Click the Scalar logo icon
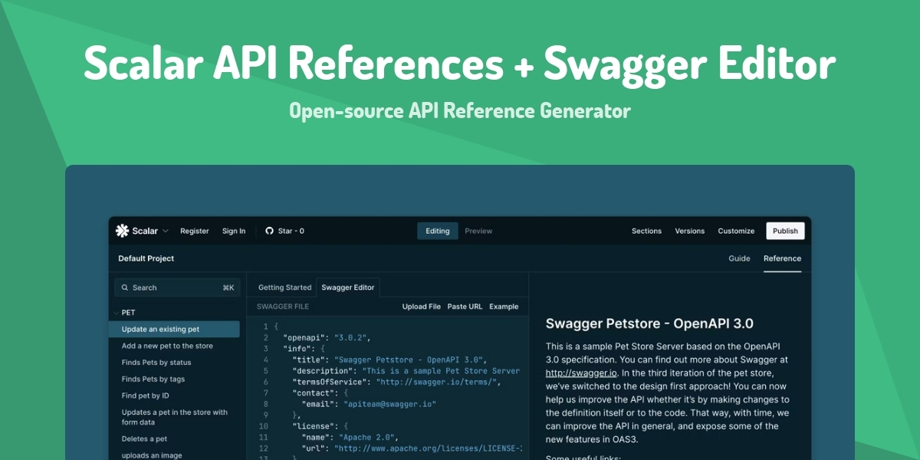 click(123, 230)
